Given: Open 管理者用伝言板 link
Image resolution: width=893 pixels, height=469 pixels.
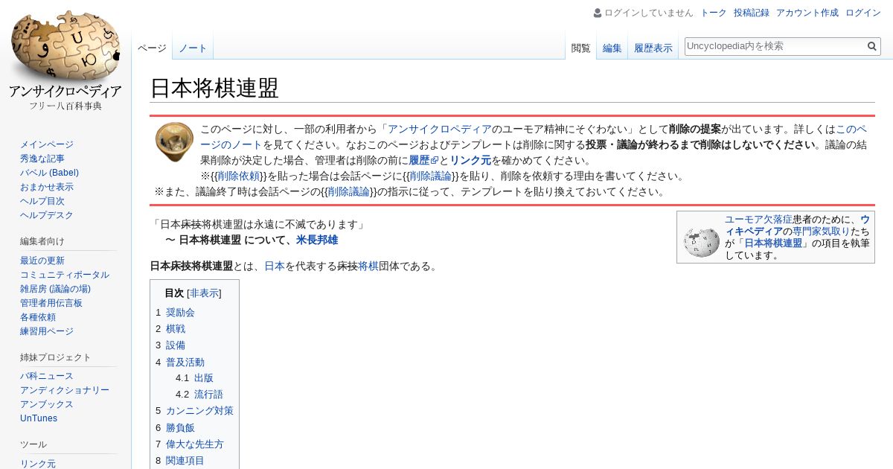Looking at the screenshot, I should pyautogui.click(x=51, y=303).
